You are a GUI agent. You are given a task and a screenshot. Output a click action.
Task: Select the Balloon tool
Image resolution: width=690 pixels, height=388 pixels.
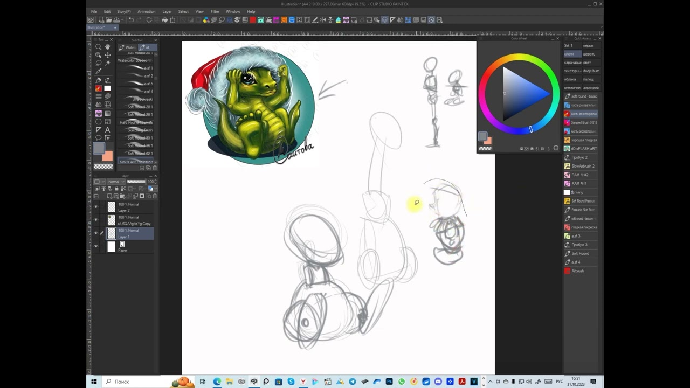pyautogui.click(x=98, y=138)
